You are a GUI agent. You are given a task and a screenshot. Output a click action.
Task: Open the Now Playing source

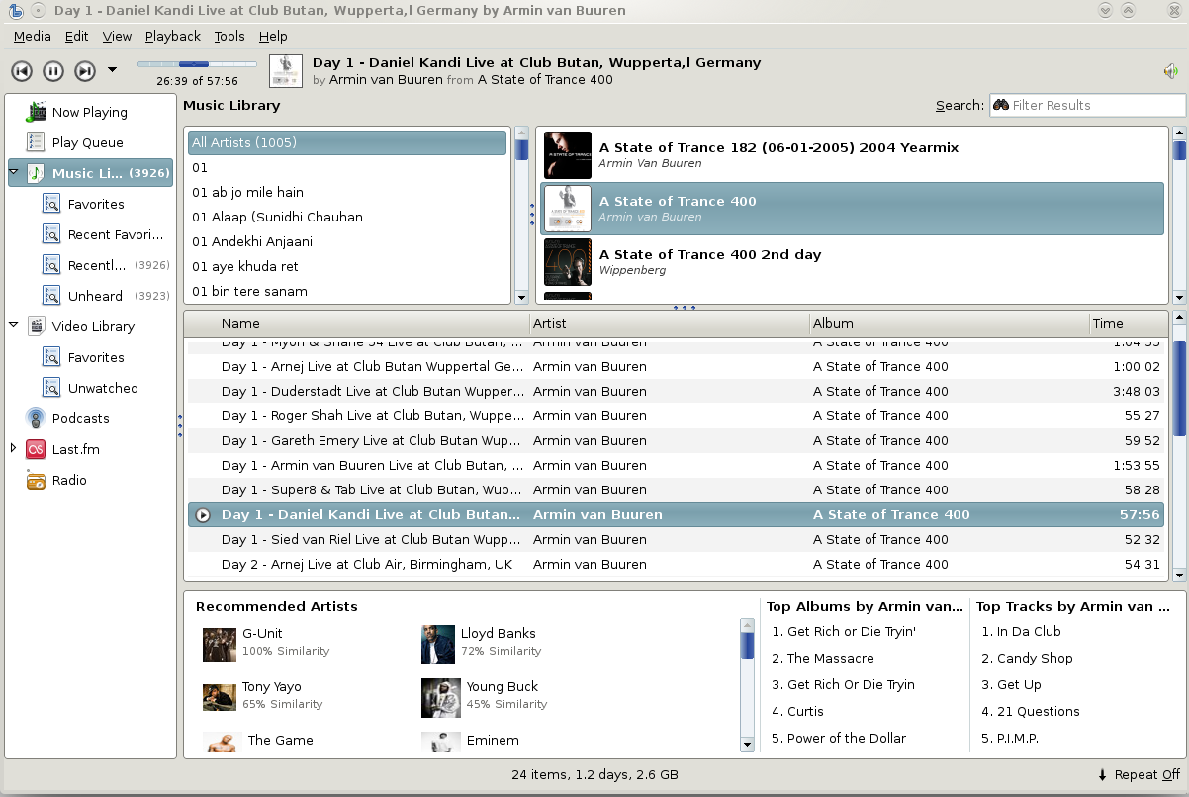coord(90,112)
